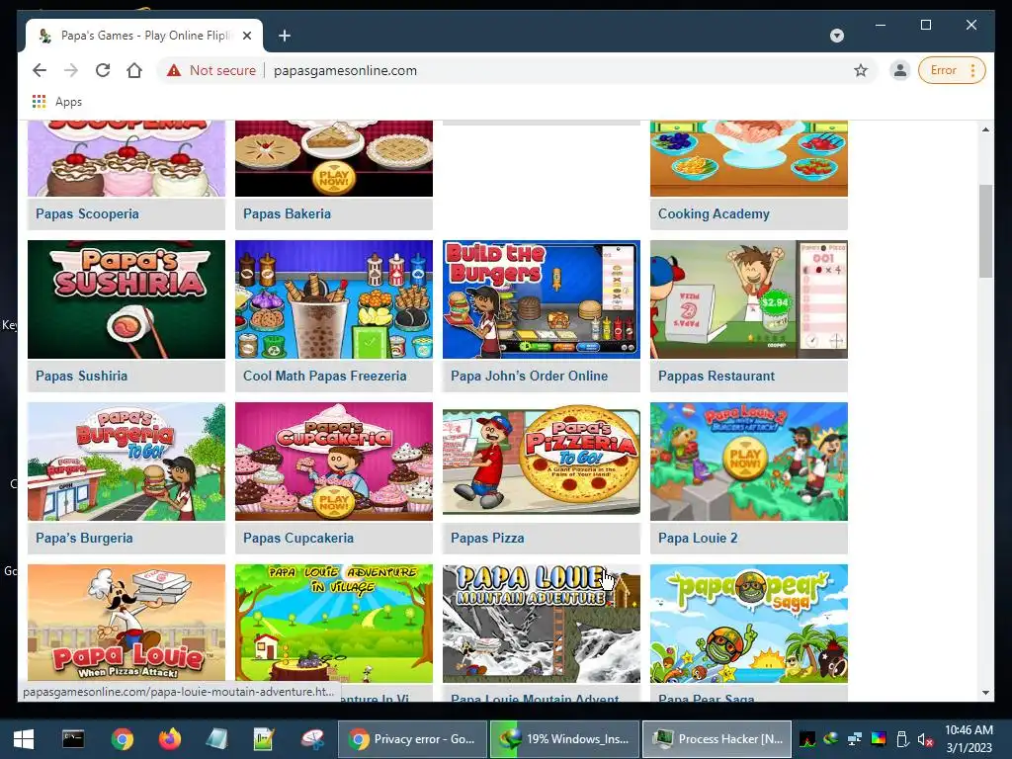The image size is (1012, 759).
Task: Click the Papas Pizza title link
Action: click(x=487, y=538)
